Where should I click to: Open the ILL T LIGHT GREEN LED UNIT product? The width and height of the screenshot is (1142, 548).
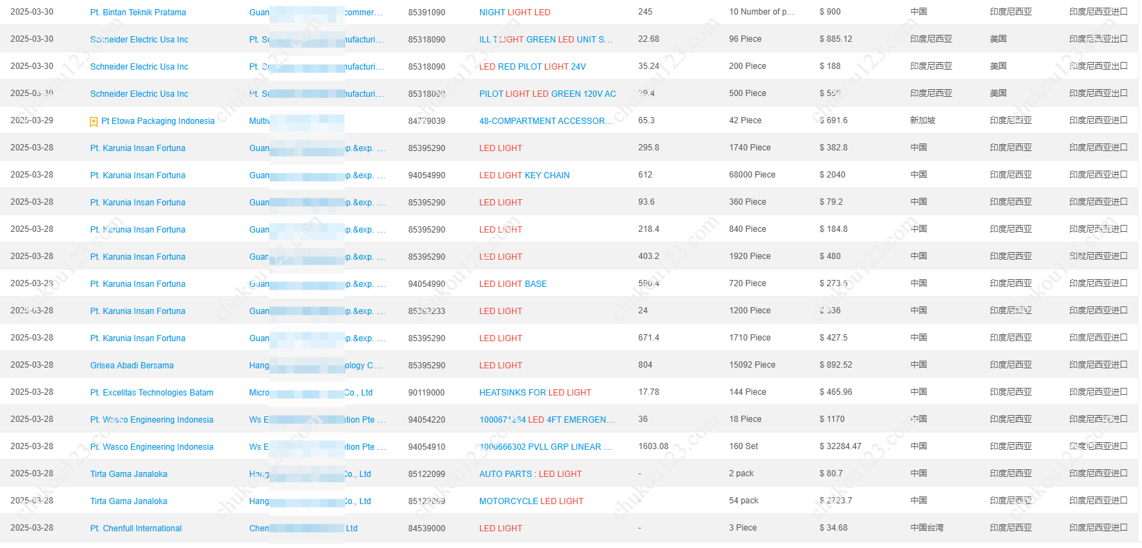click(546, 40)
